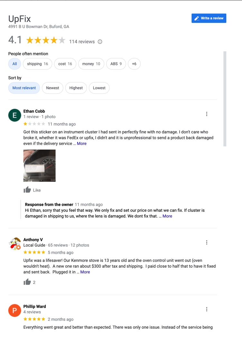Click thumbs-up on Anthony V's review
242x339 pixels.
[x=27, y=282]
